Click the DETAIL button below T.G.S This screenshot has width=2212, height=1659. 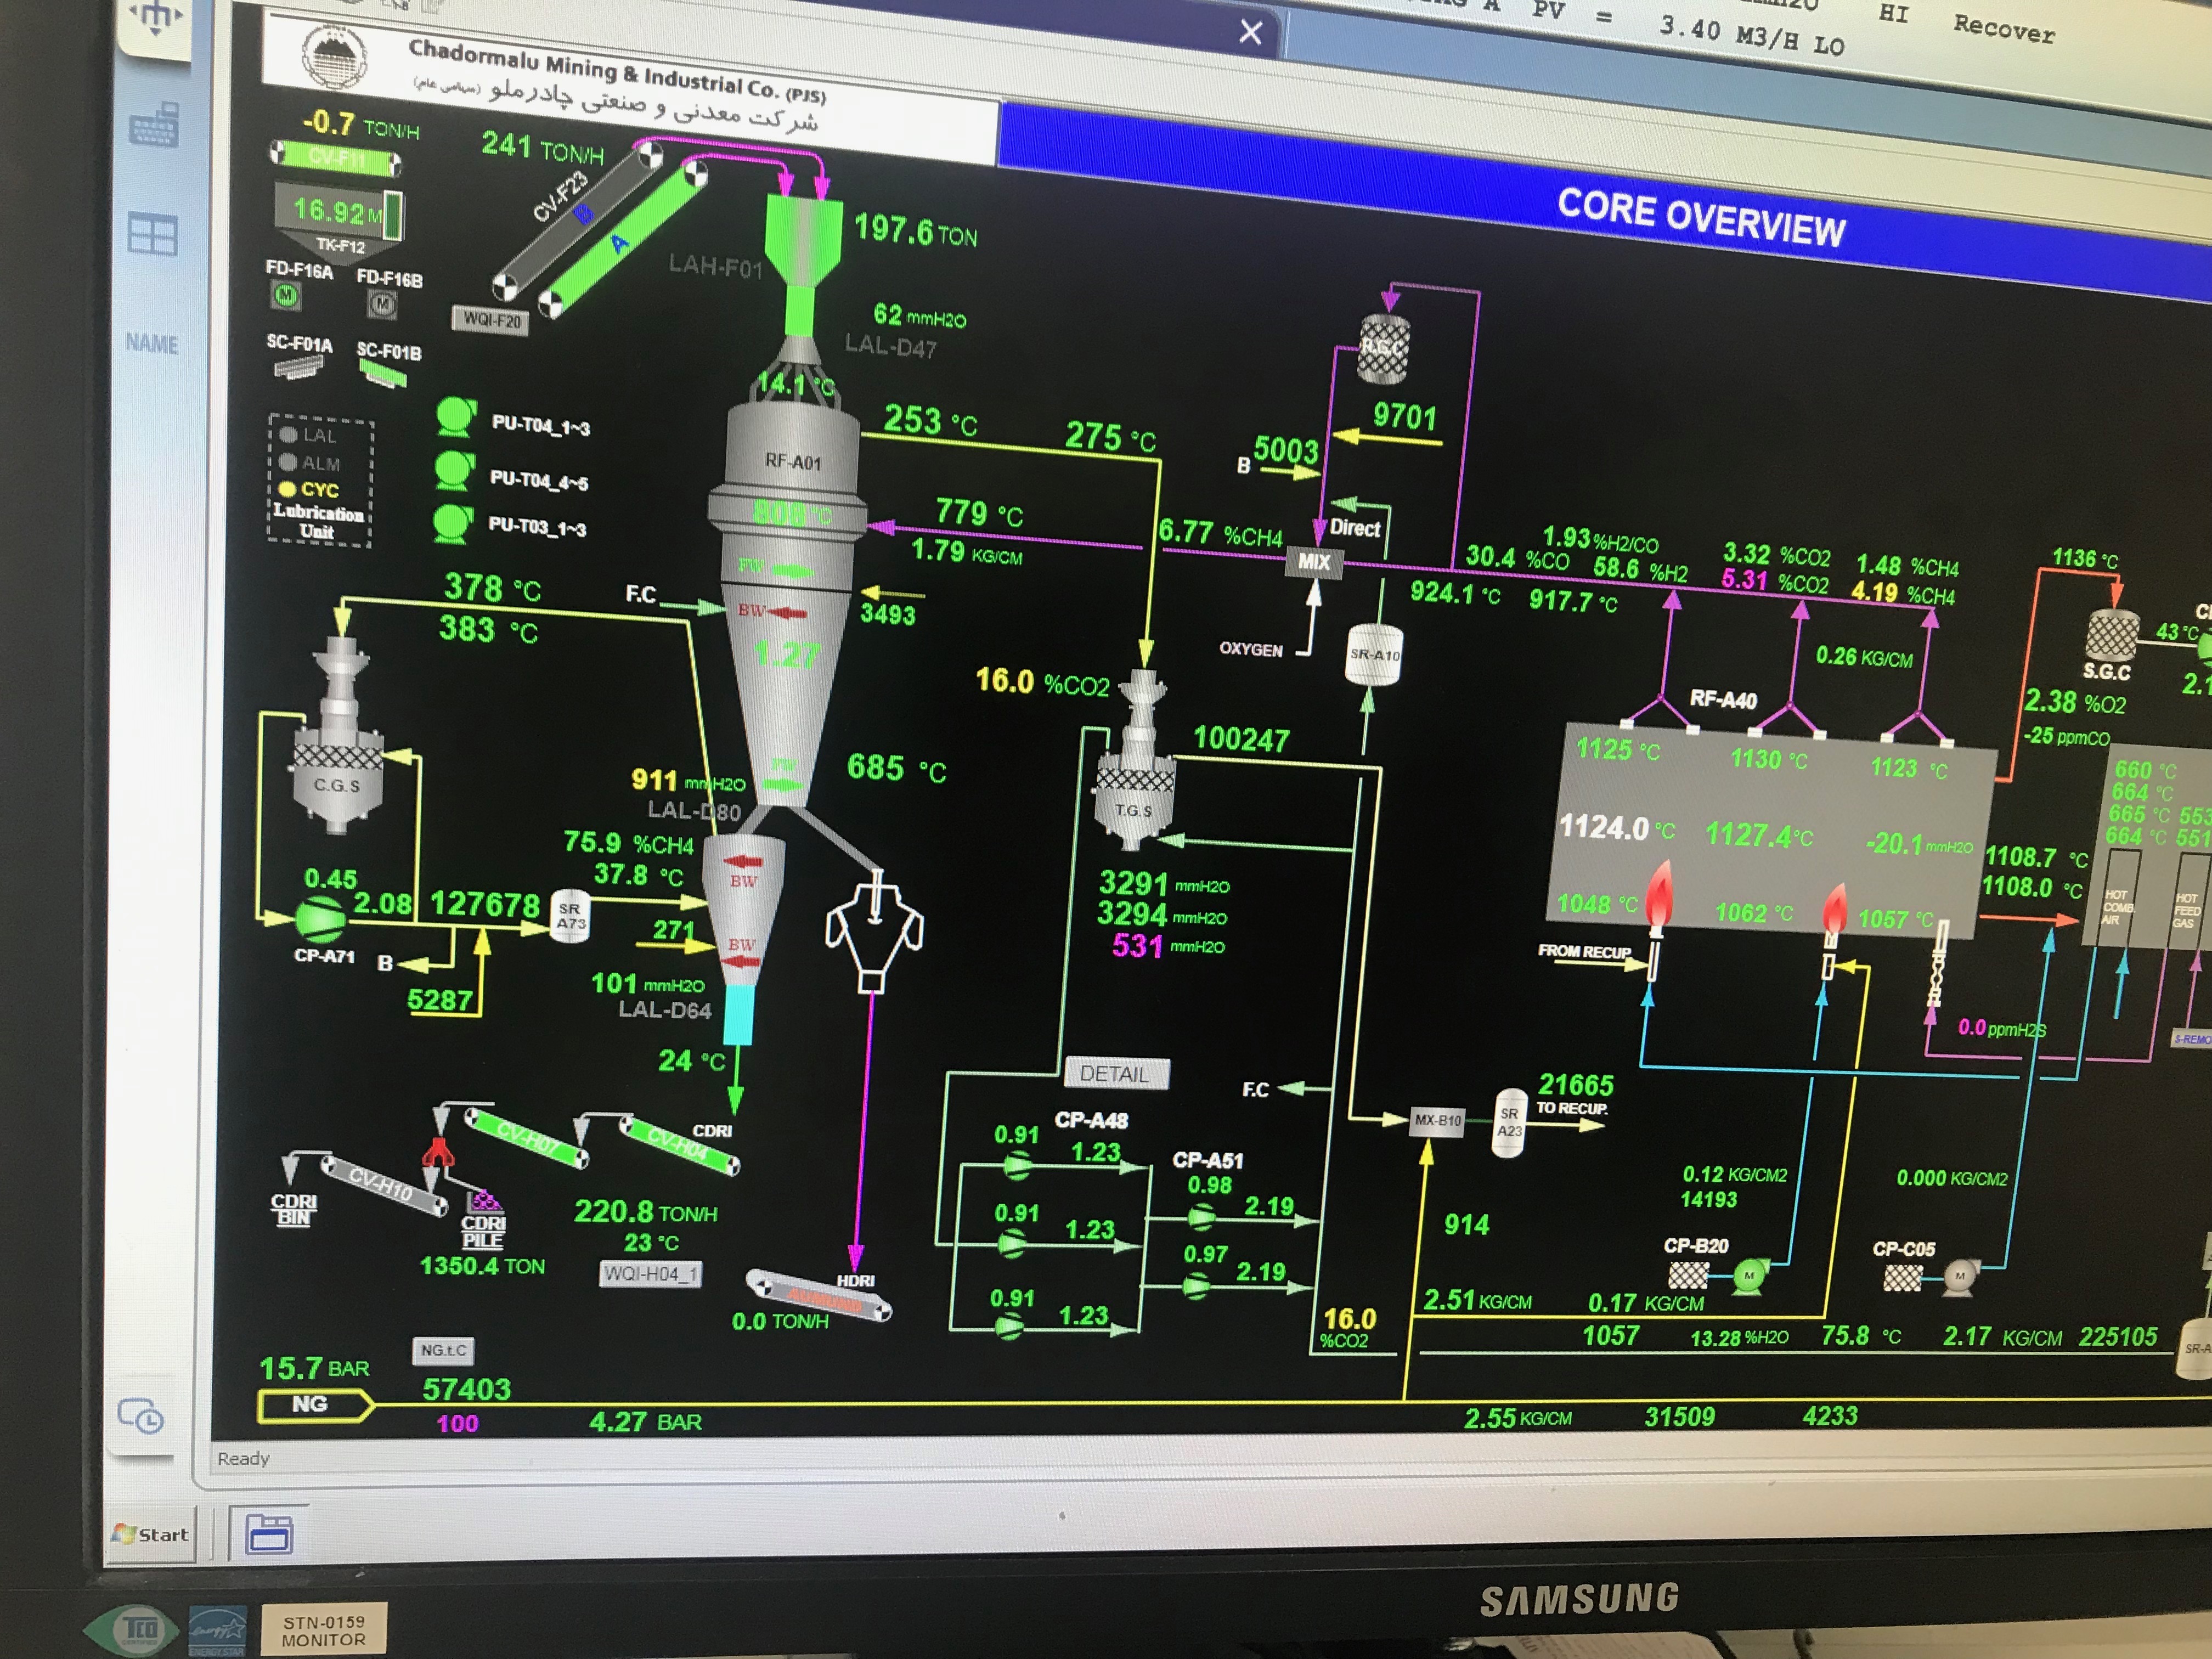1115,1074
